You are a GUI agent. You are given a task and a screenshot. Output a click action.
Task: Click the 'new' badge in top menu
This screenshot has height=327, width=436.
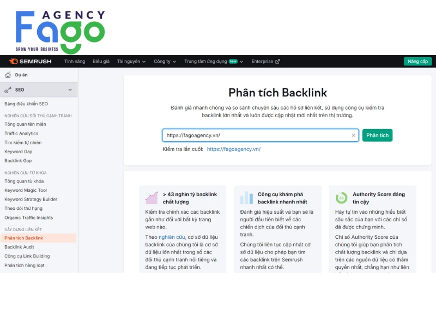233,62
